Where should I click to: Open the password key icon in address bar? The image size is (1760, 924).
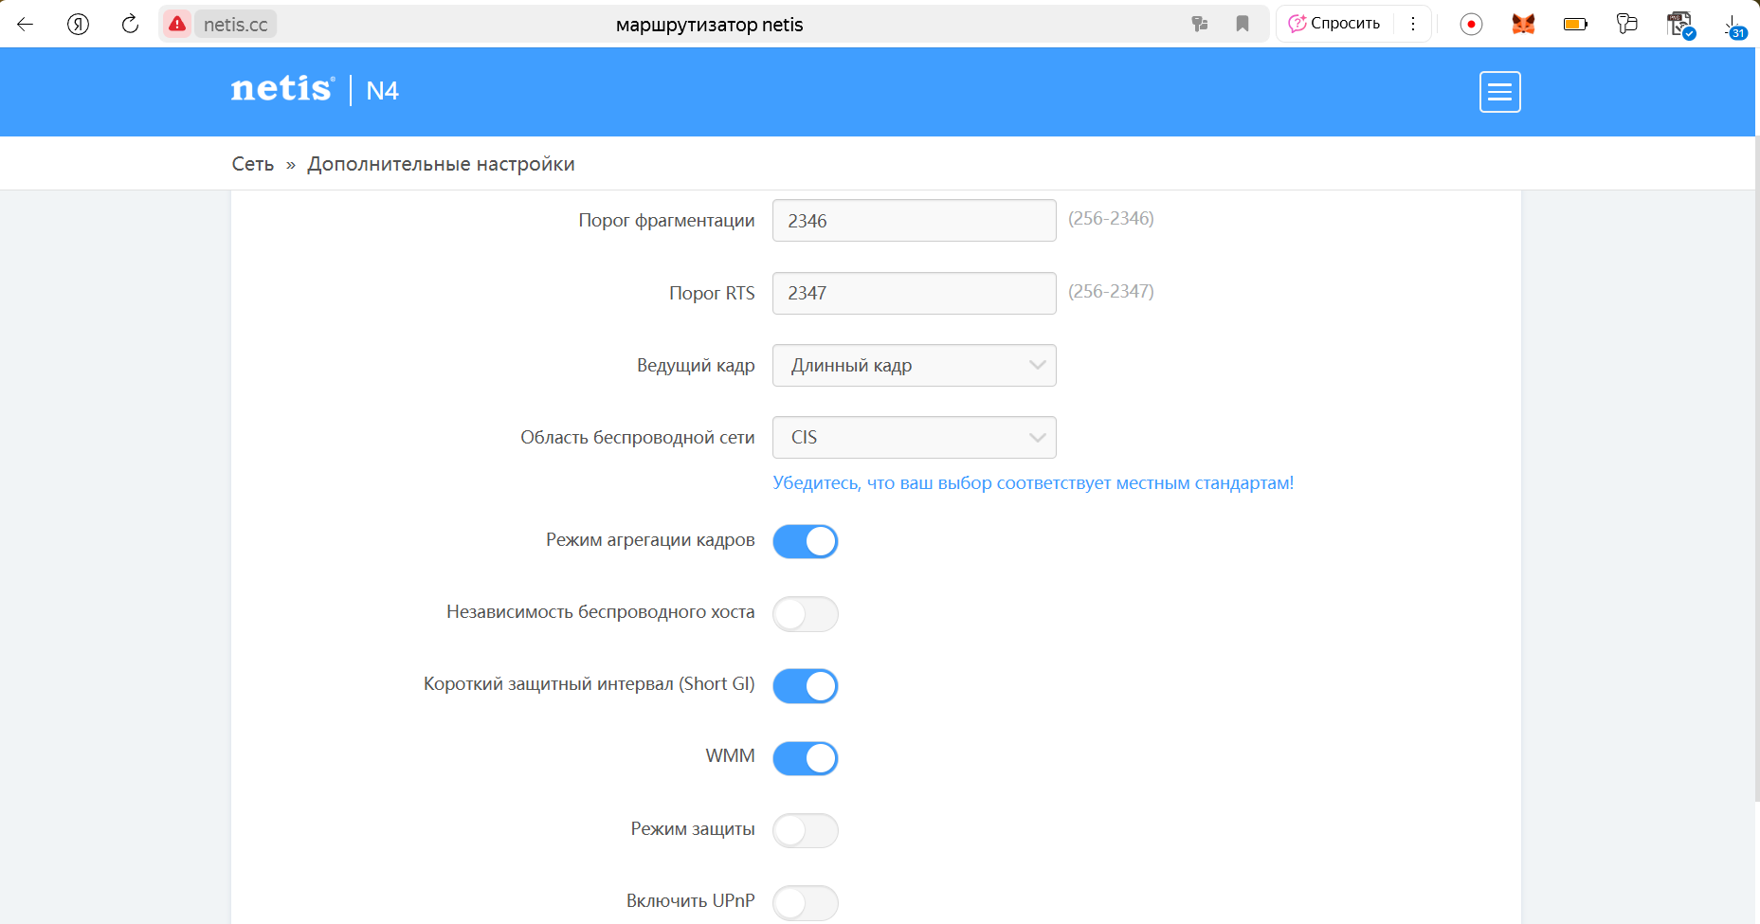[x=1200, y=24]
